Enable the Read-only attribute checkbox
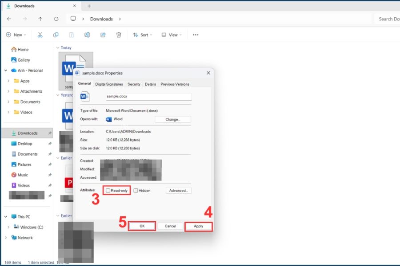400x266 pixels. [108, 191]
